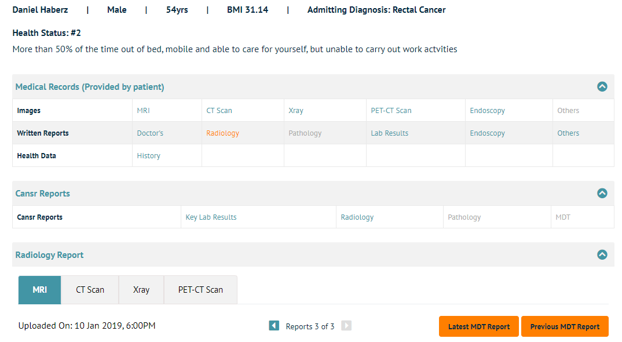Open the PET-CT Scan tab

(200, 290)
